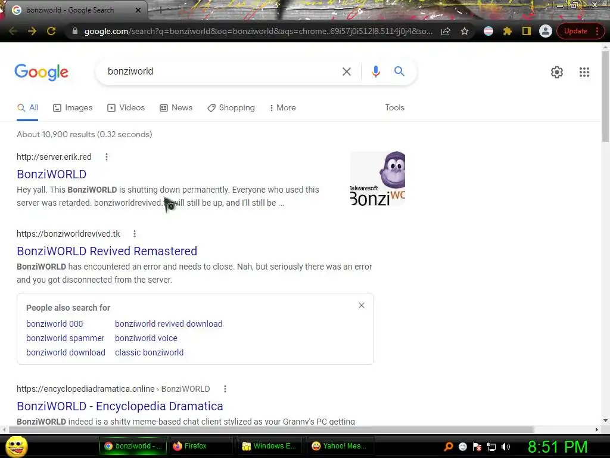Open Google settings gear
610x458 pixels.
pos(557,72)
